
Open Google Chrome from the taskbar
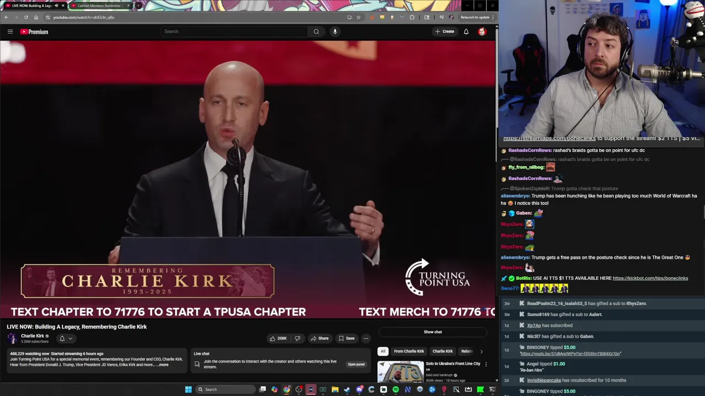286,389
